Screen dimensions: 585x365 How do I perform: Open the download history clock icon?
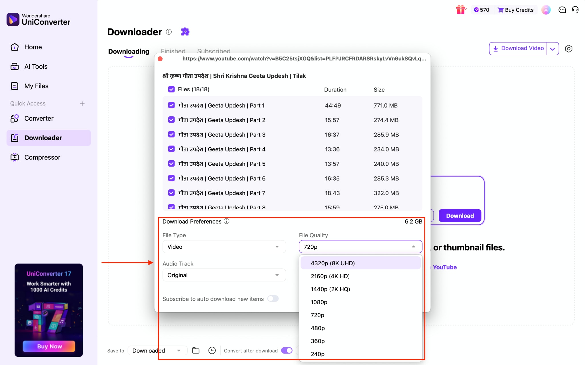coord(212,350)
